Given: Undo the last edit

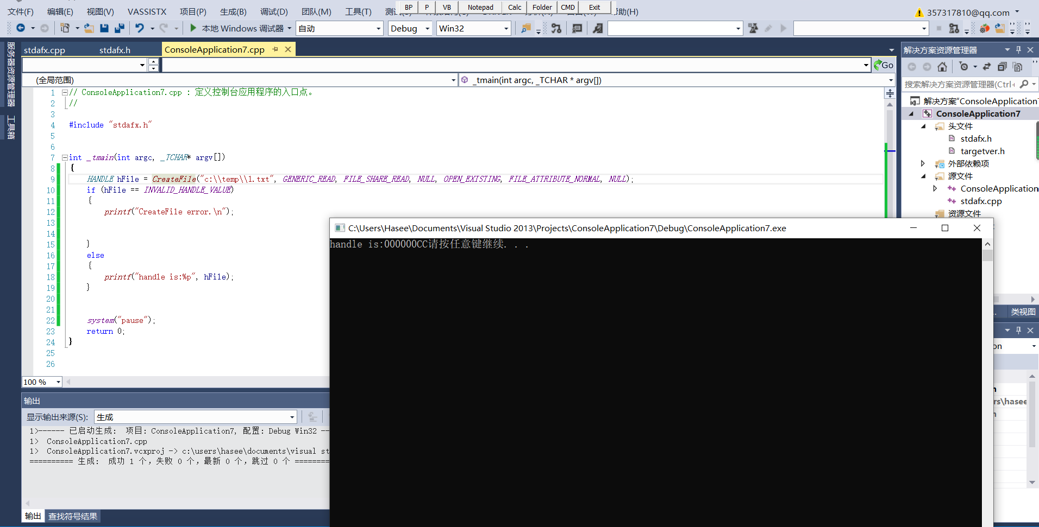Looking at the screenshot, I should point(140,28).
